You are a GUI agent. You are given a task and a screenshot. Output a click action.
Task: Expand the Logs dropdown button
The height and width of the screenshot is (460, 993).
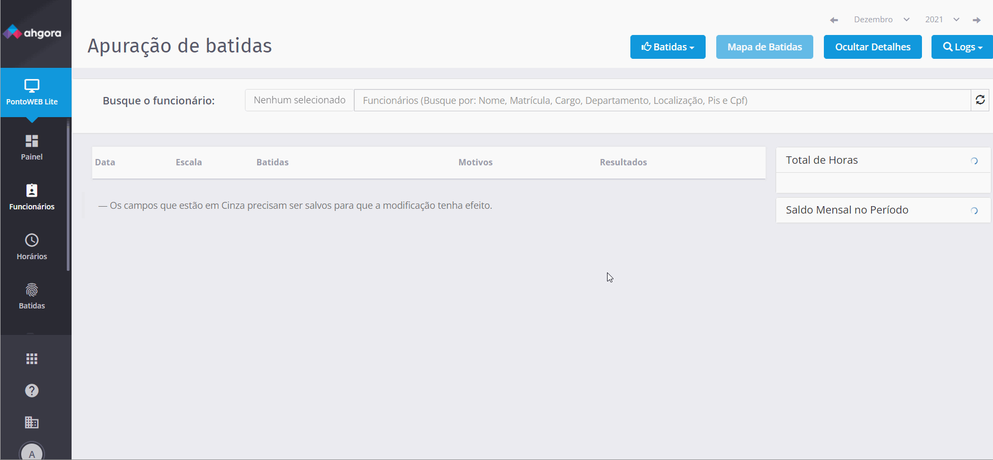click(962, 47)
